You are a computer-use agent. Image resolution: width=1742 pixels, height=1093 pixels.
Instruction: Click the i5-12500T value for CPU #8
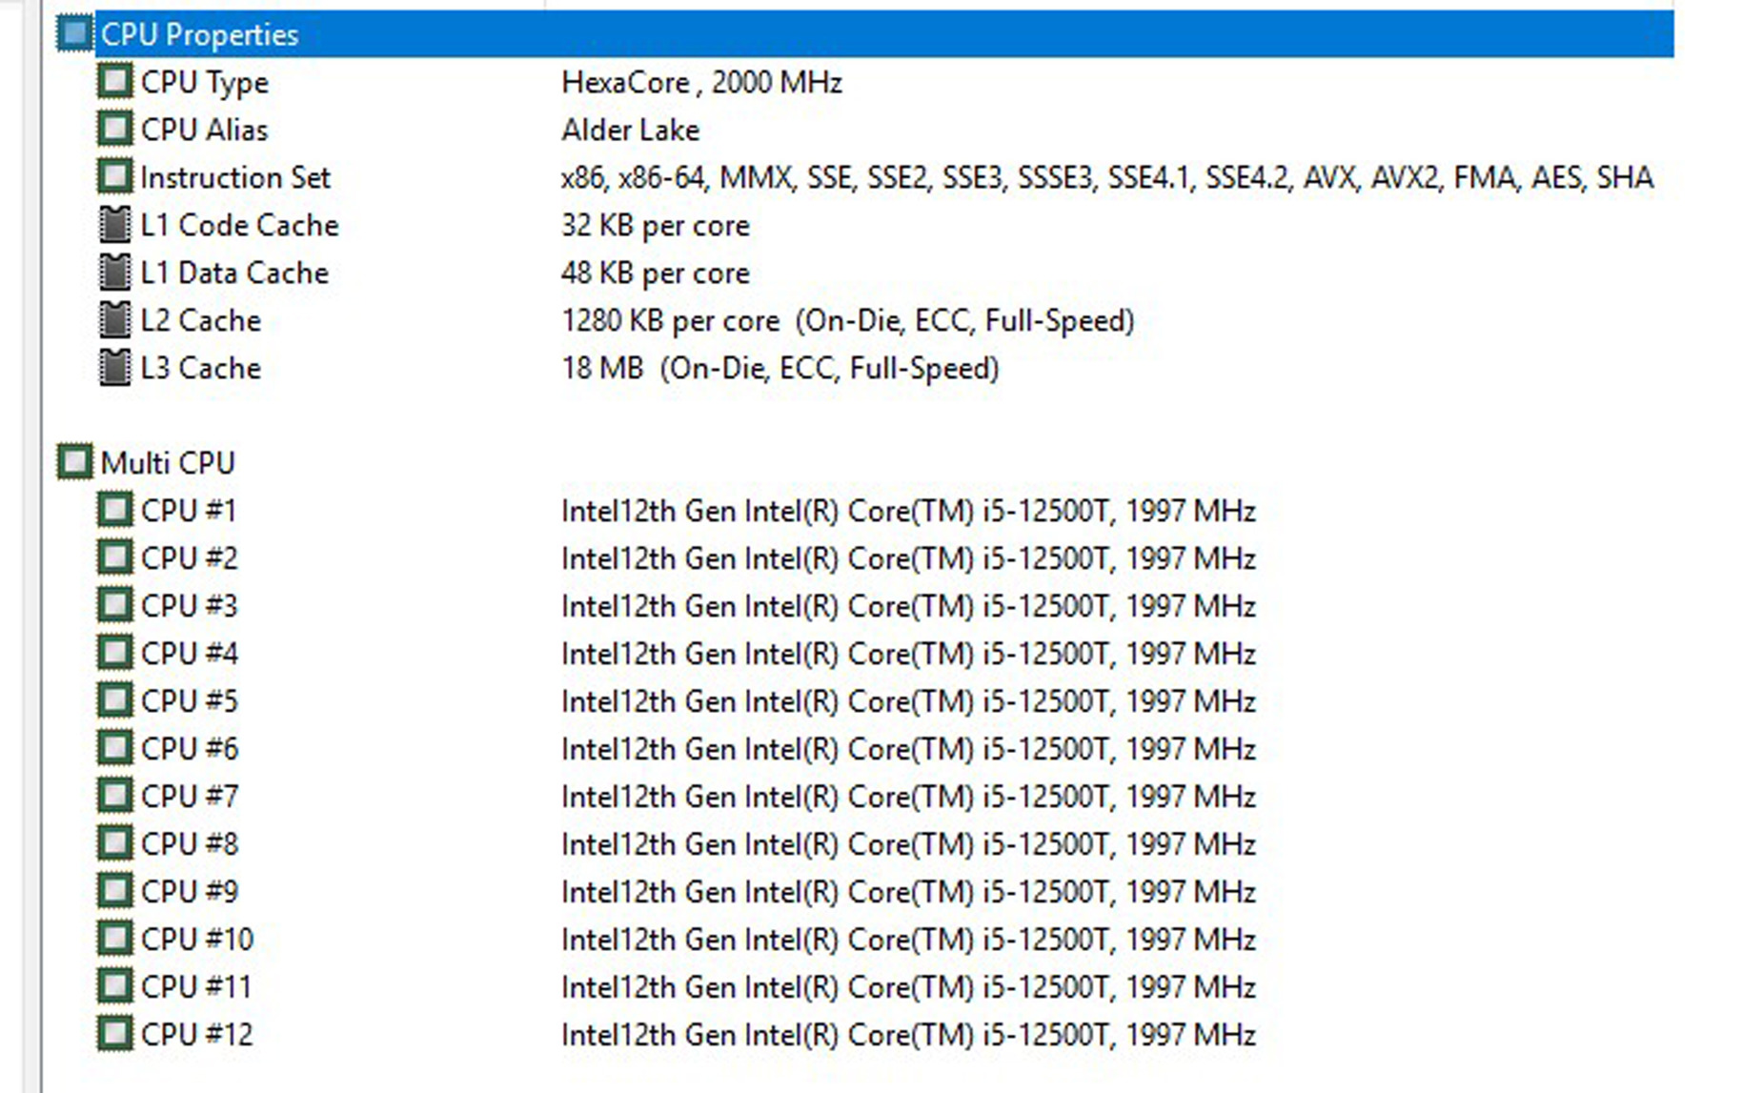(x=908, y=845)
